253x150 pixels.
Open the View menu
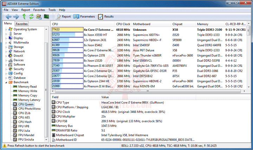15,10
